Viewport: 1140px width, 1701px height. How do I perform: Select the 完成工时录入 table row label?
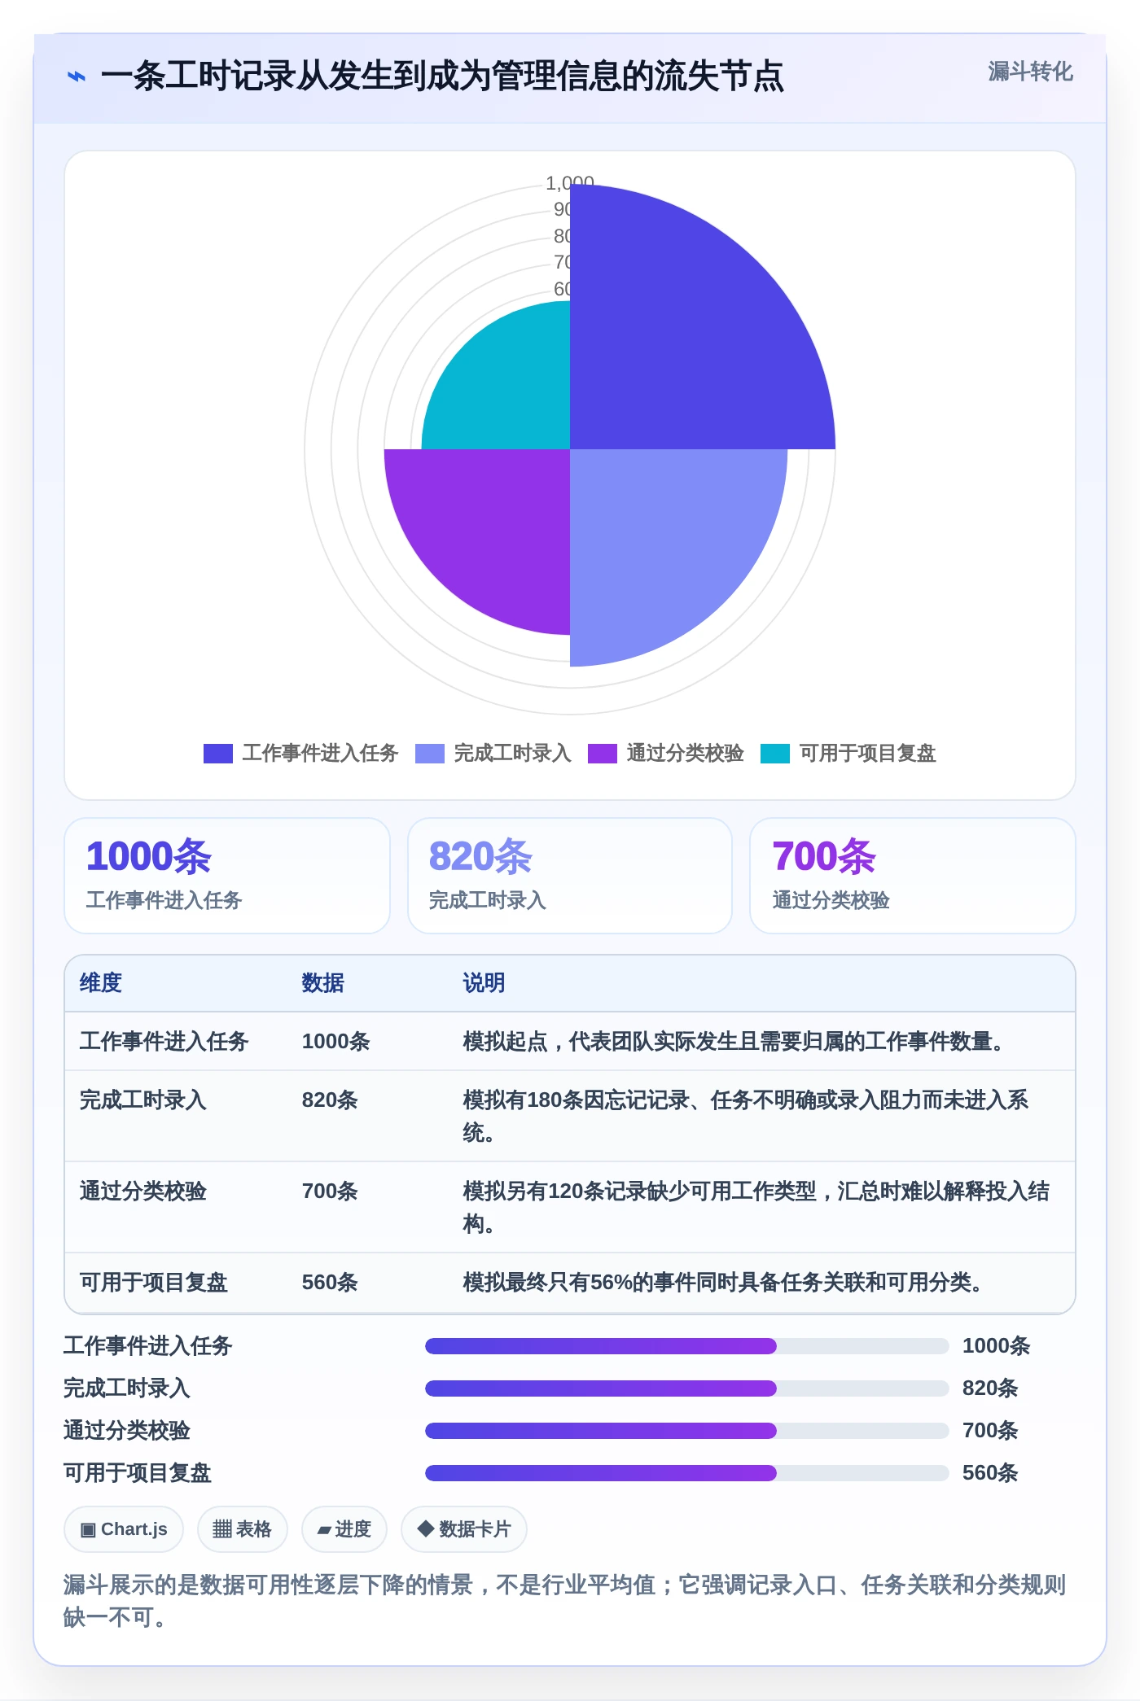(143, 1100)
